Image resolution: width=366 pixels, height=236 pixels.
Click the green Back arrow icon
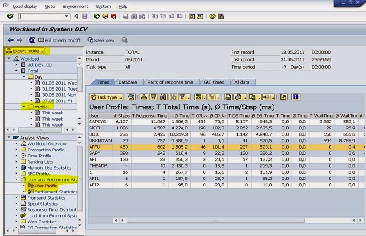pyautogui.click(x=97, y=16)
